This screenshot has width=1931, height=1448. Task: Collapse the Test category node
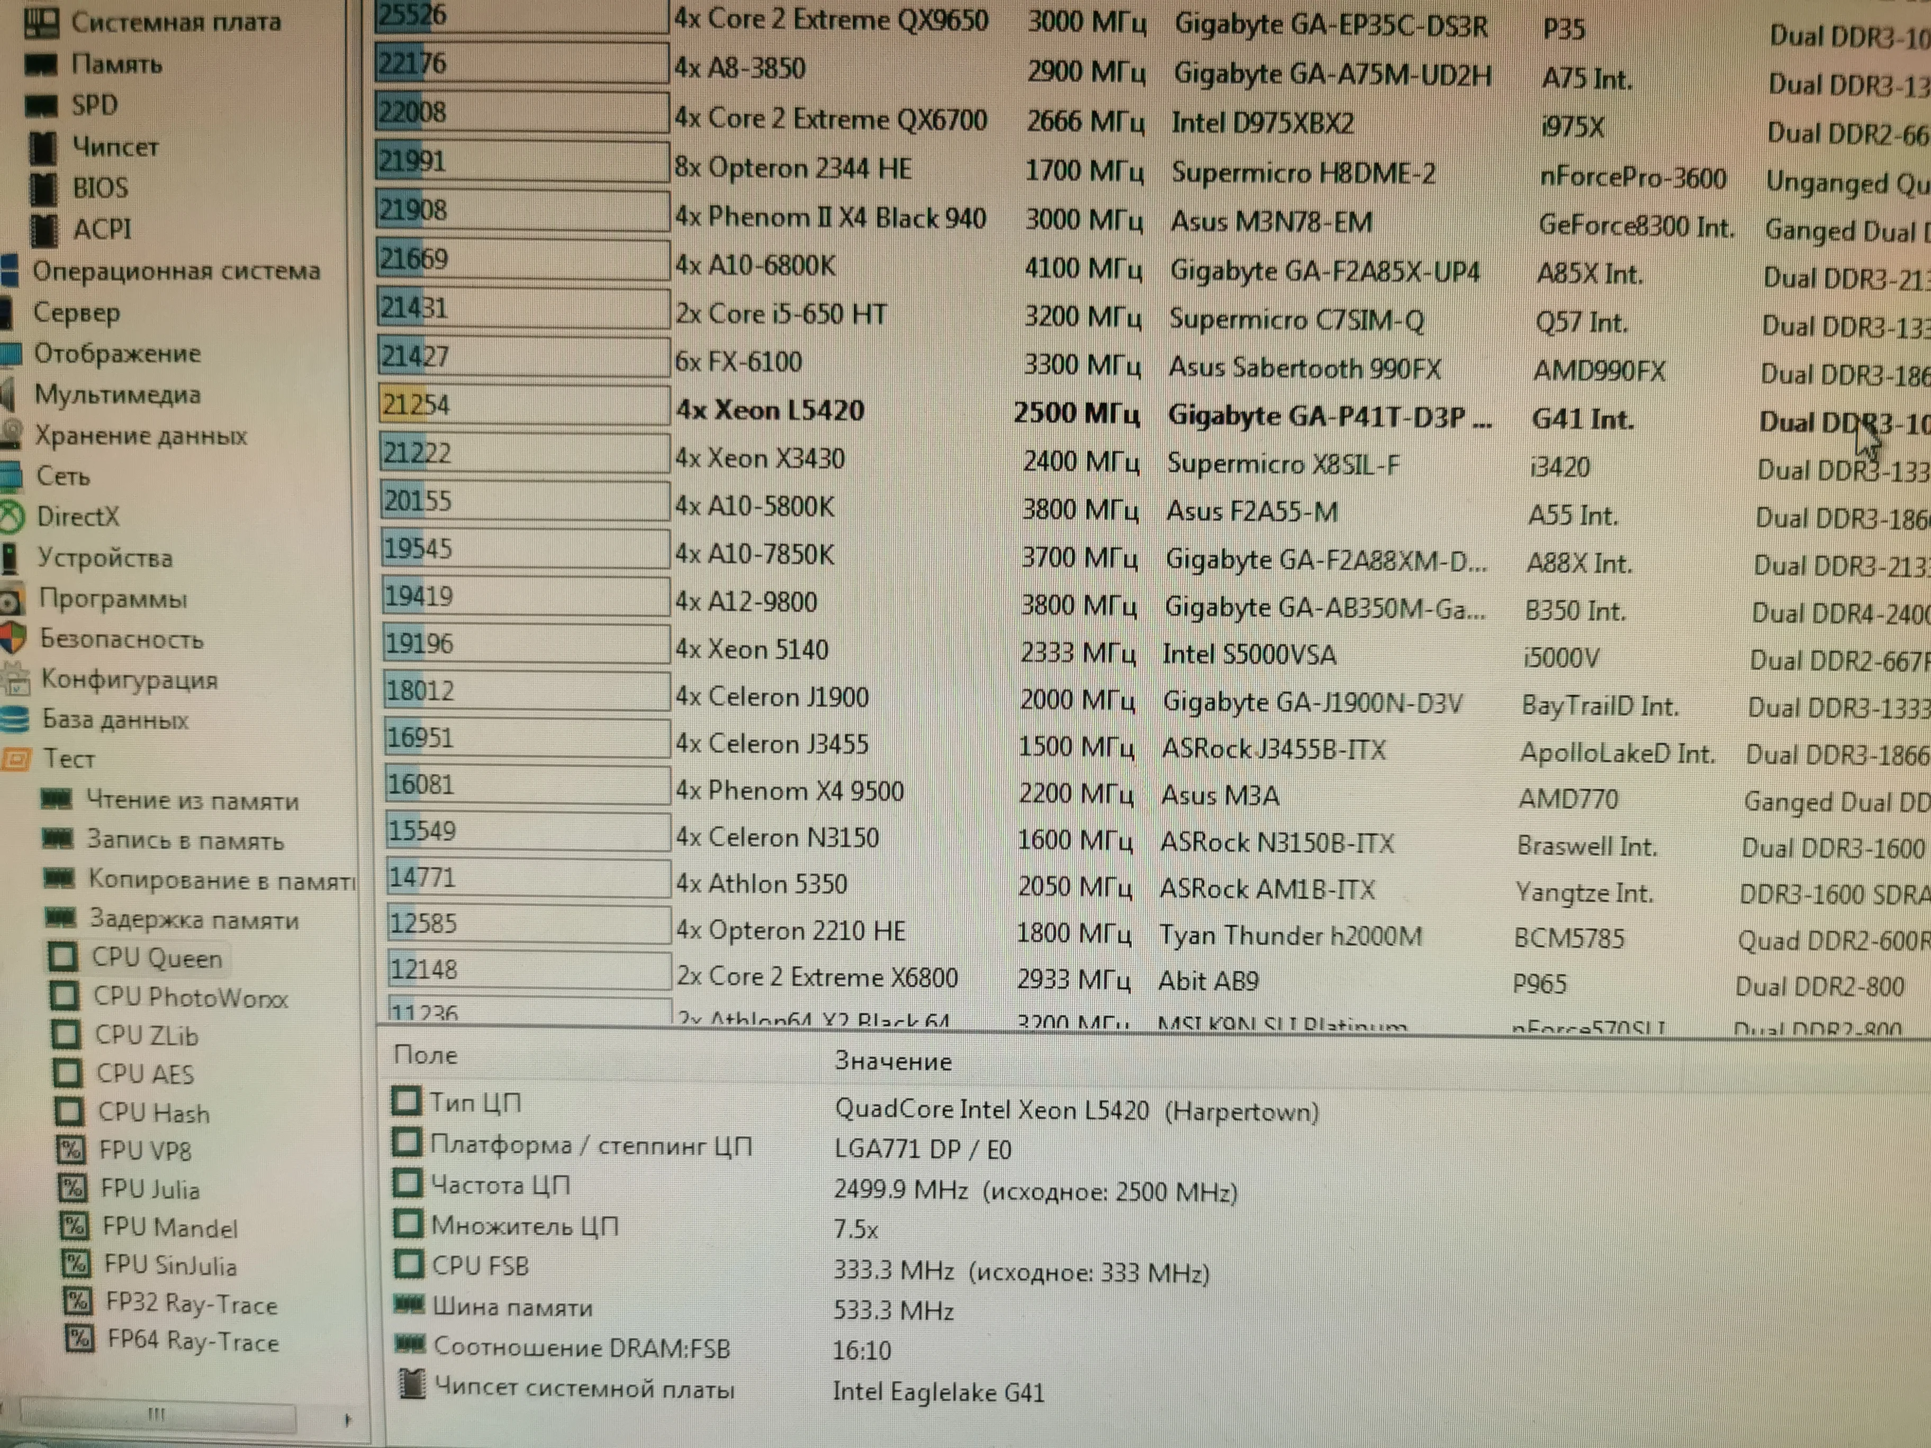tap(68, 758)
